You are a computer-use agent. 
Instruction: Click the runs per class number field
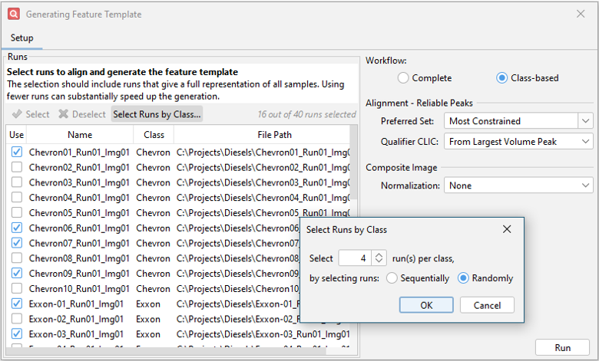356,258
